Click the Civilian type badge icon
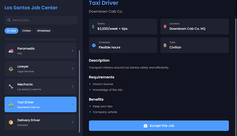Image resolution: width=237 pixels, height=136 pixels. pyautogui.click(x=165, y=45)
